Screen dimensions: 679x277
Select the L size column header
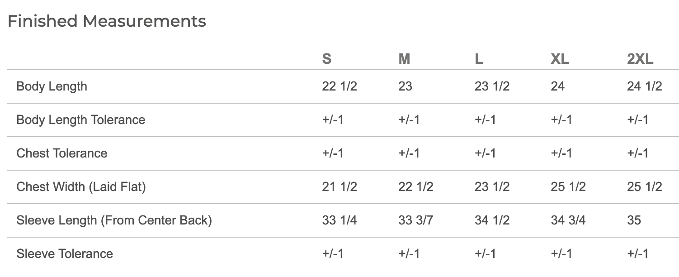(x=479, y=59)
